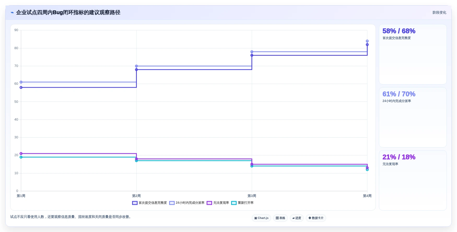The width and height of the screenshot is (457, 232).
Task: Click the week 4 data point at 84
Action: pyautogui.click(x=367, y=41)
